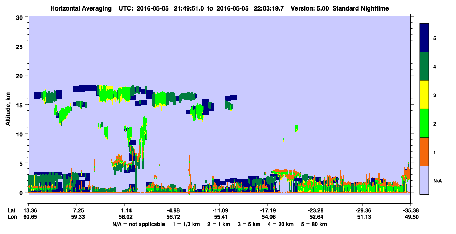This screenshot has width=456, height=234.
Task: Click the small yellow feature near 28 km altitude
Action: point(65,32)
